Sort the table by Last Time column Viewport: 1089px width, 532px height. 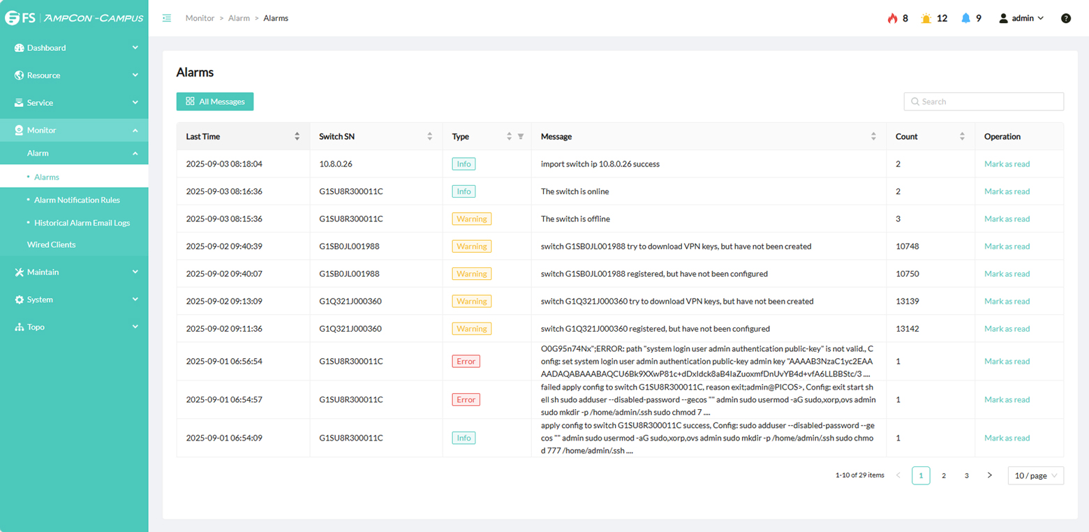(x=298, y=137)
